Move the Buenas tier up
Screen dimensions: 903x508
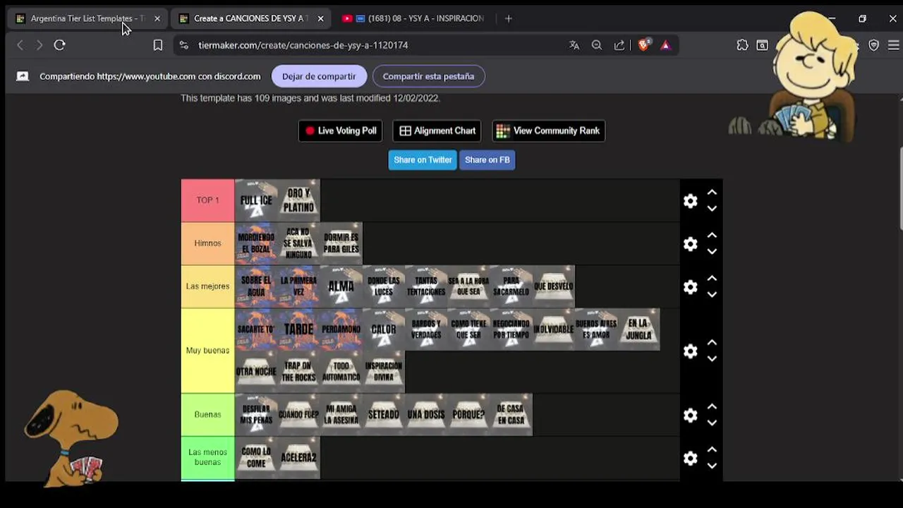(712, 406)
